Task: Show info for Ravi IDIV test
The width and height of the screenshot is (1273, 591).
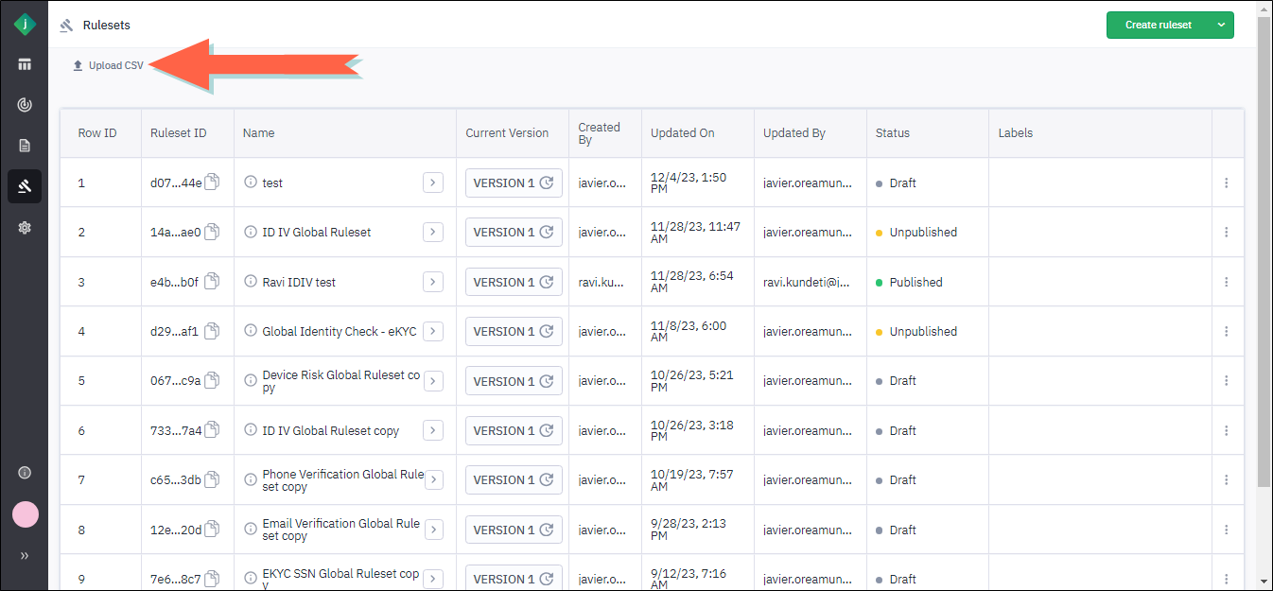Action: coord(251,281)
